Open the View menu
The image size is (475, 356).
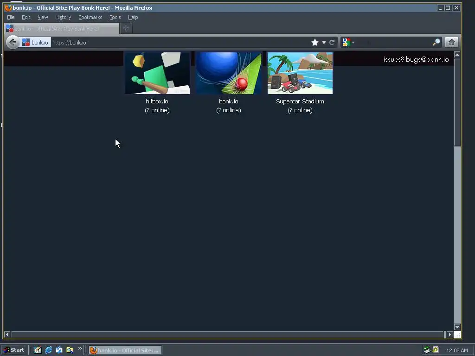(x=43, y=17)
